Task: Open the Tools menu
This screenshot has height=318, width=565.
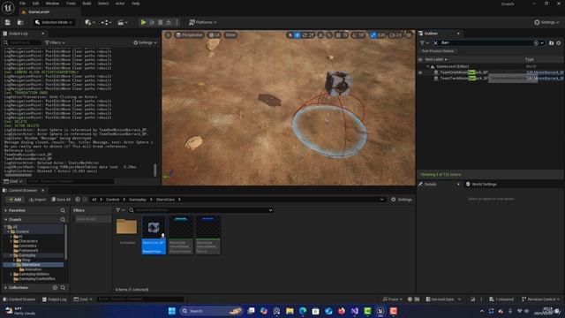Action: 71,4
